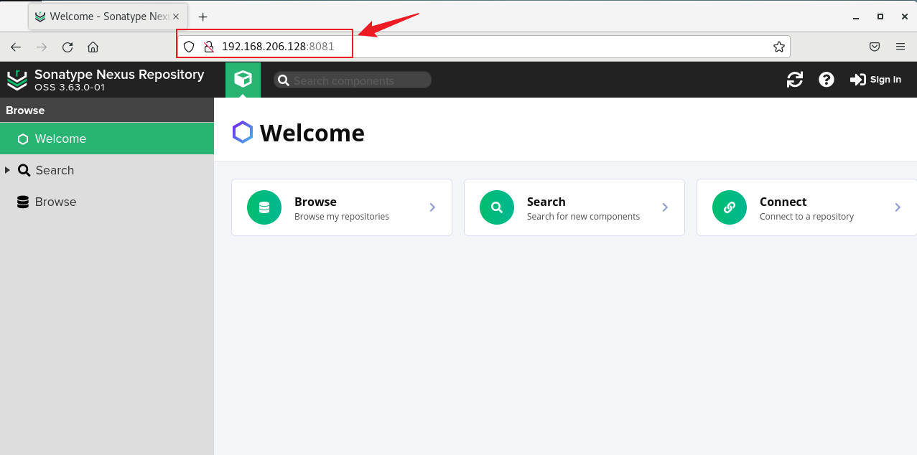
Task: Click the refresh icon in Nexus header
Action: coord(795,80)
